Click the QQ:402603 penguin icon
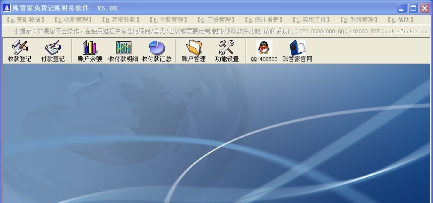This screenshot has width=433, height=203. (264, 51)
